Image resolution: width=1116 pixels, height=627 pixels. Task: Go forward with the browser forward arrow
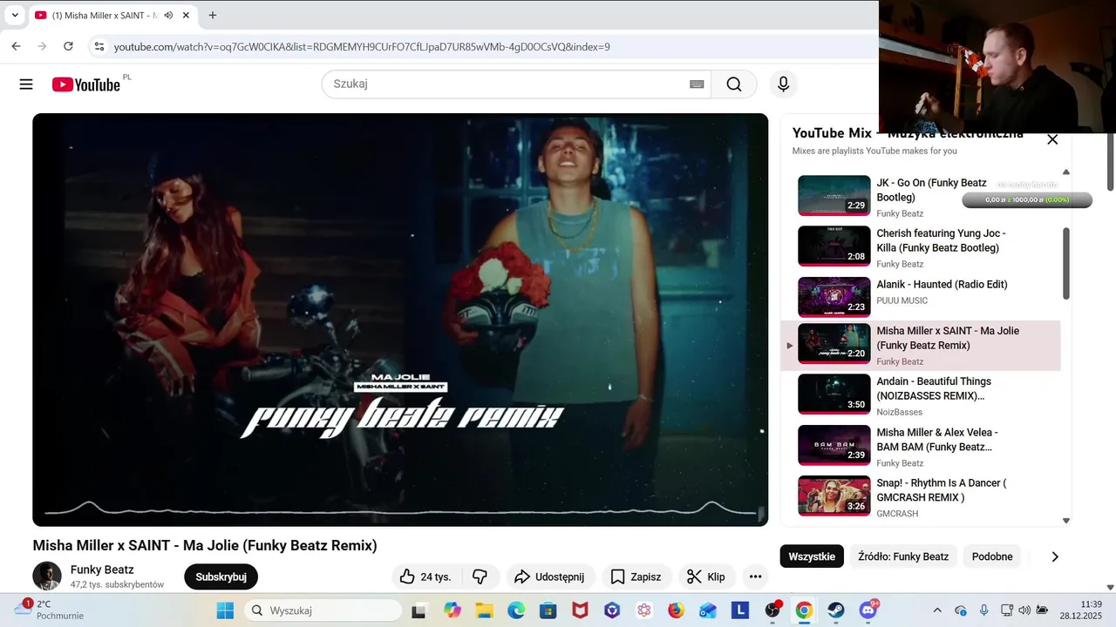pyautogui.click(x=42, y=46)
